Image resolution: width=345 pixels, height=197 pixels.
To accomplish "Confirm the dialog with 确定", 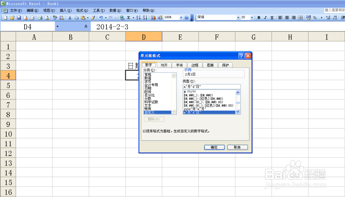I will (214, 147).
